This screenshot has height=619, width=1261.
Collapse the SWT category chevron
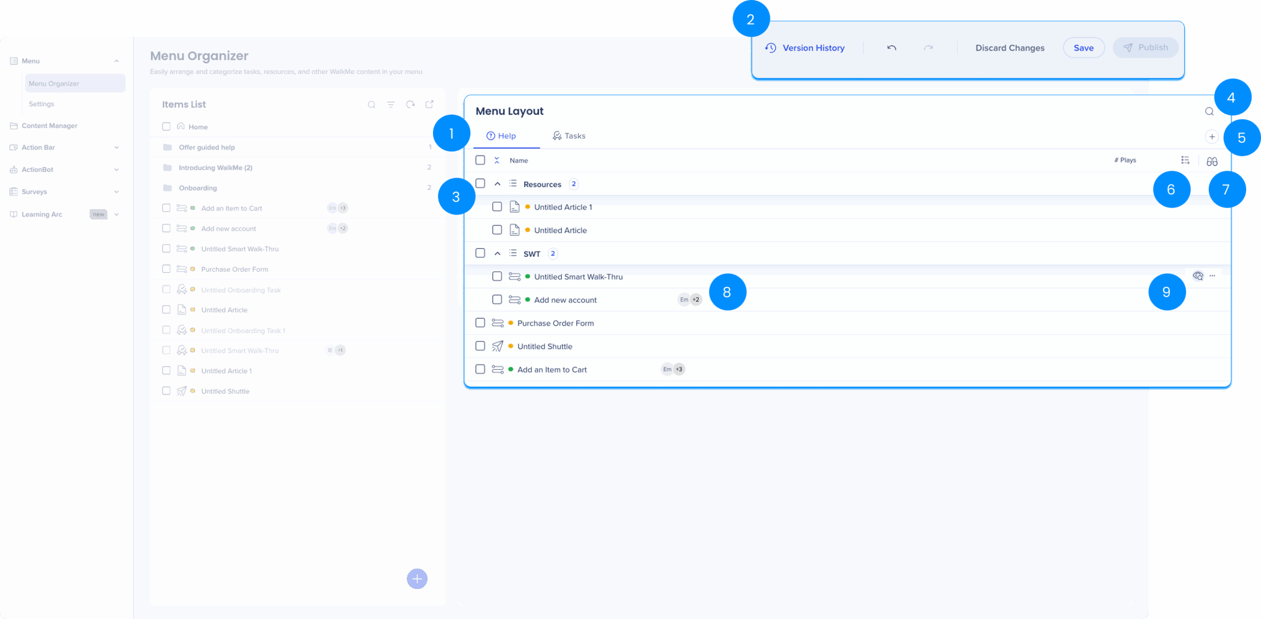tap(498, 253)
